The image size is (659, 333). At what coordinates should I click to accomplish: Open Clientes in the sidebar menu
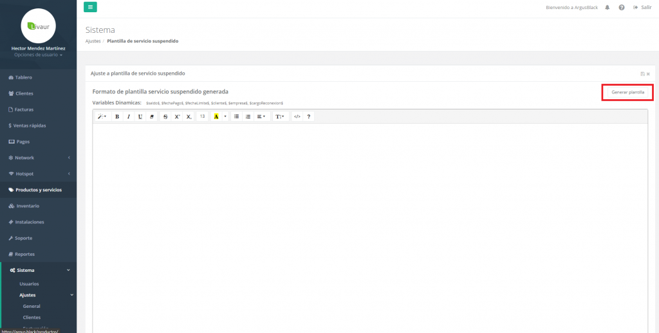click(x=24, y=93)
